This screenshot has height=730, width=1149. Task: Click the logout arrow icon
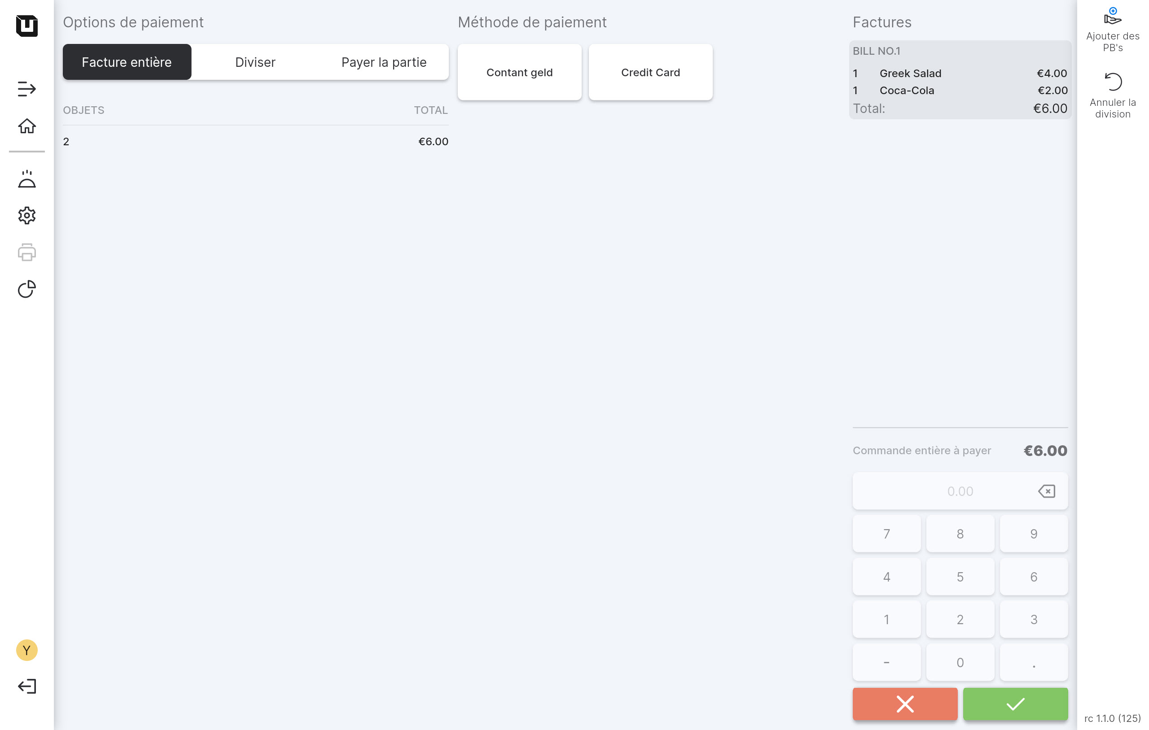click(27, 686)
